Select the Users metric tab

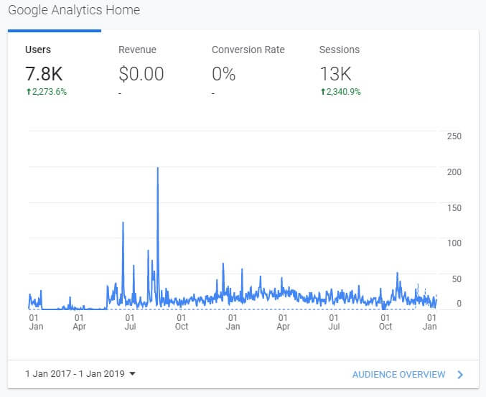[x=38, y=50]
